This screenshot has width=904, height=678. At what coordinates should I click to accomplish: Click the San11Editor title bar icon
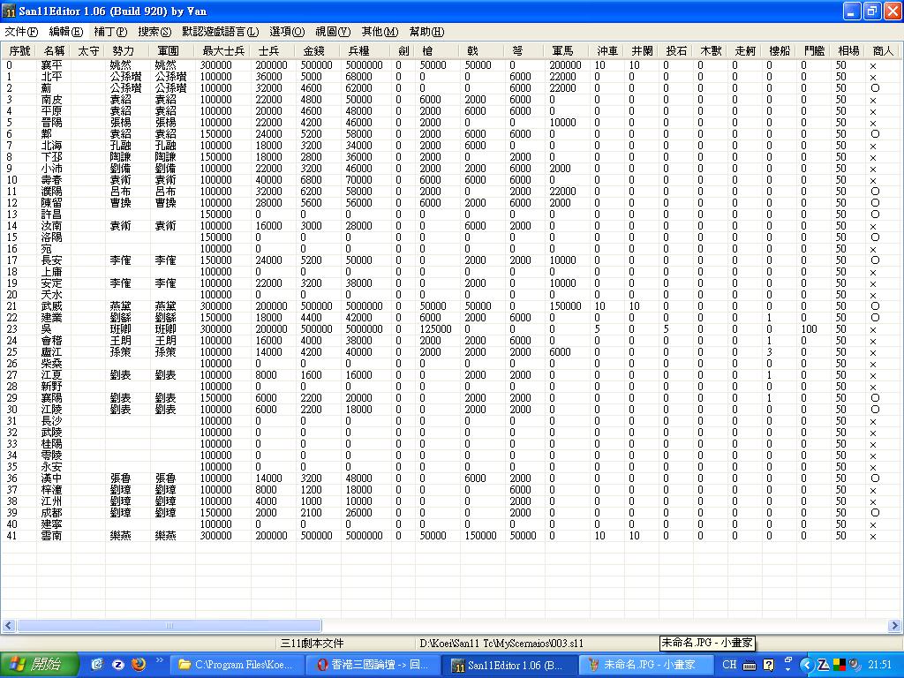click(x=11, y=11)
